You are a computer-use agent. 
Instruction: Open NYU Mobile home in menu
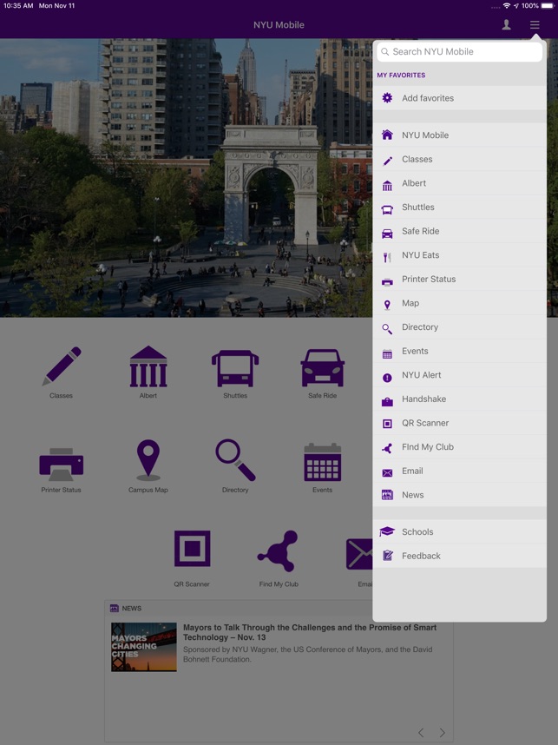click(x=459, y=135)
